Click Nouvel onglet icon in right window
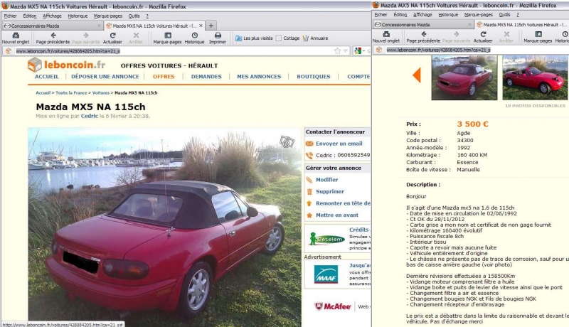 click(386, 34)
